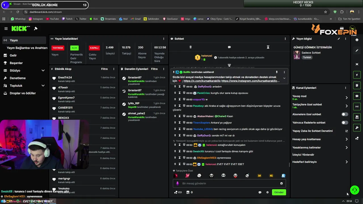This screenshot has width=363, height=204.
Task: Open Sohbet panel three-dot menu
Action: (x=285, y=39)
